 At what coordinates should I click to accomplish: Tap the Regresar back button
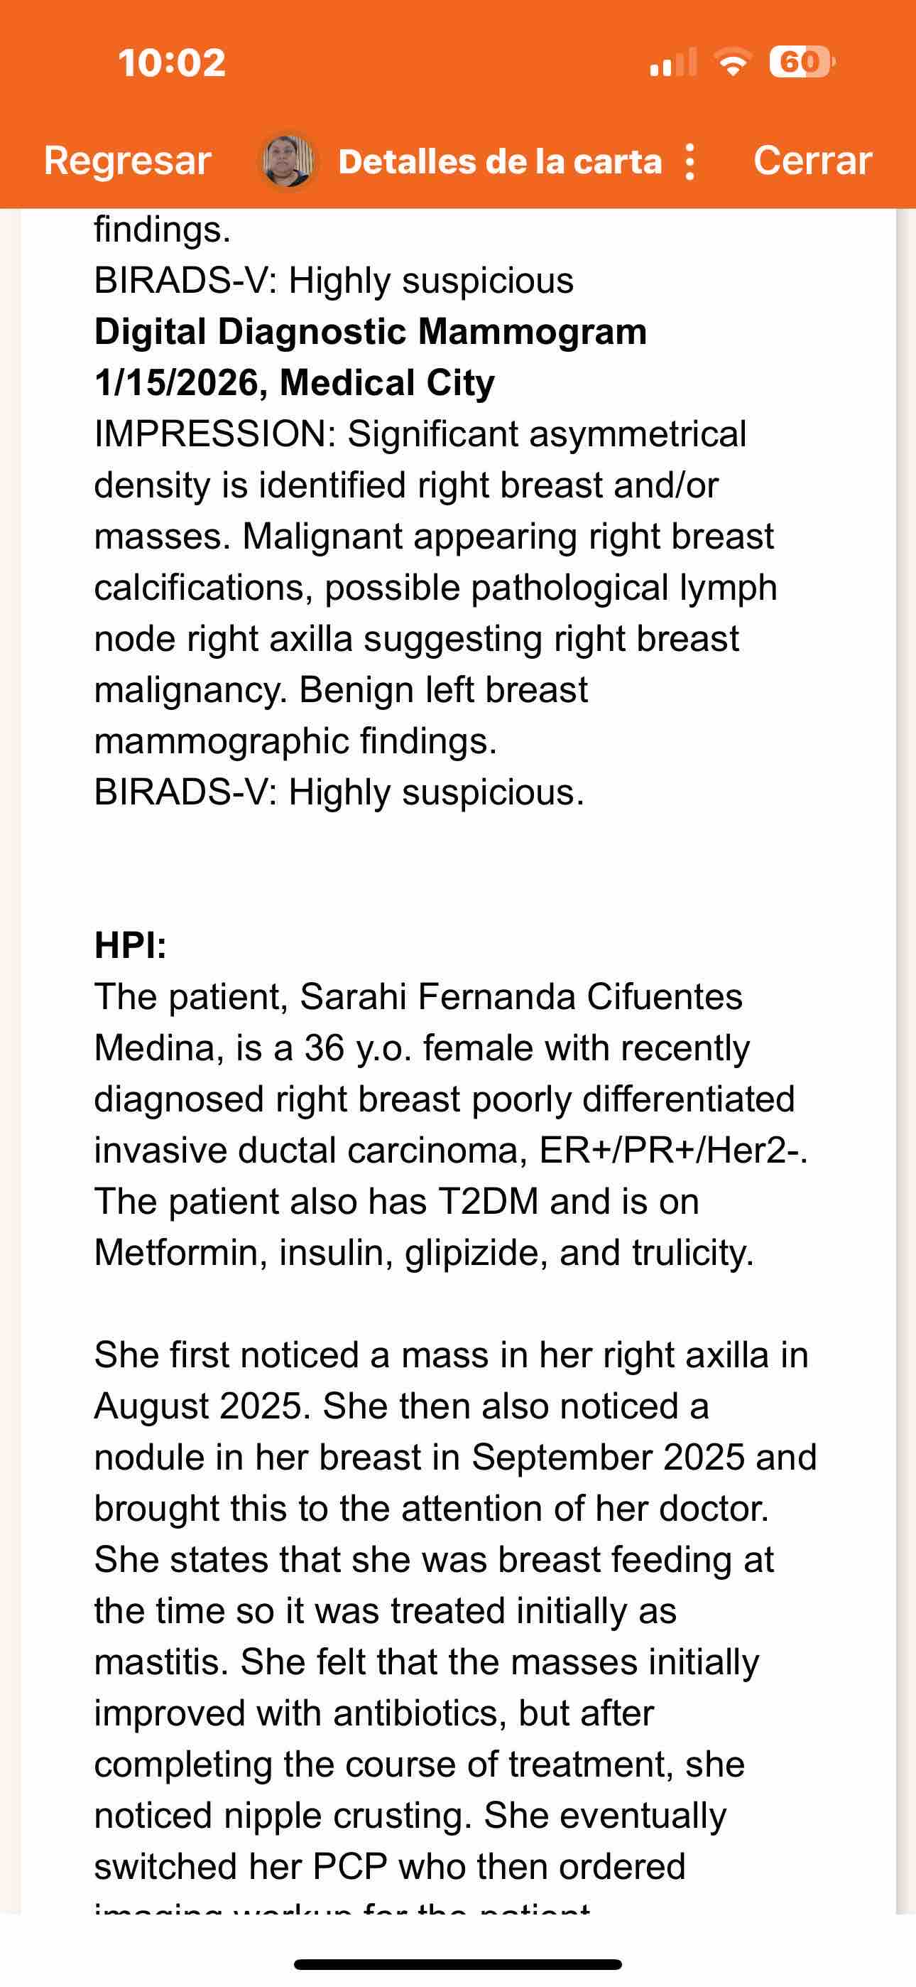[x=127, y=161]
